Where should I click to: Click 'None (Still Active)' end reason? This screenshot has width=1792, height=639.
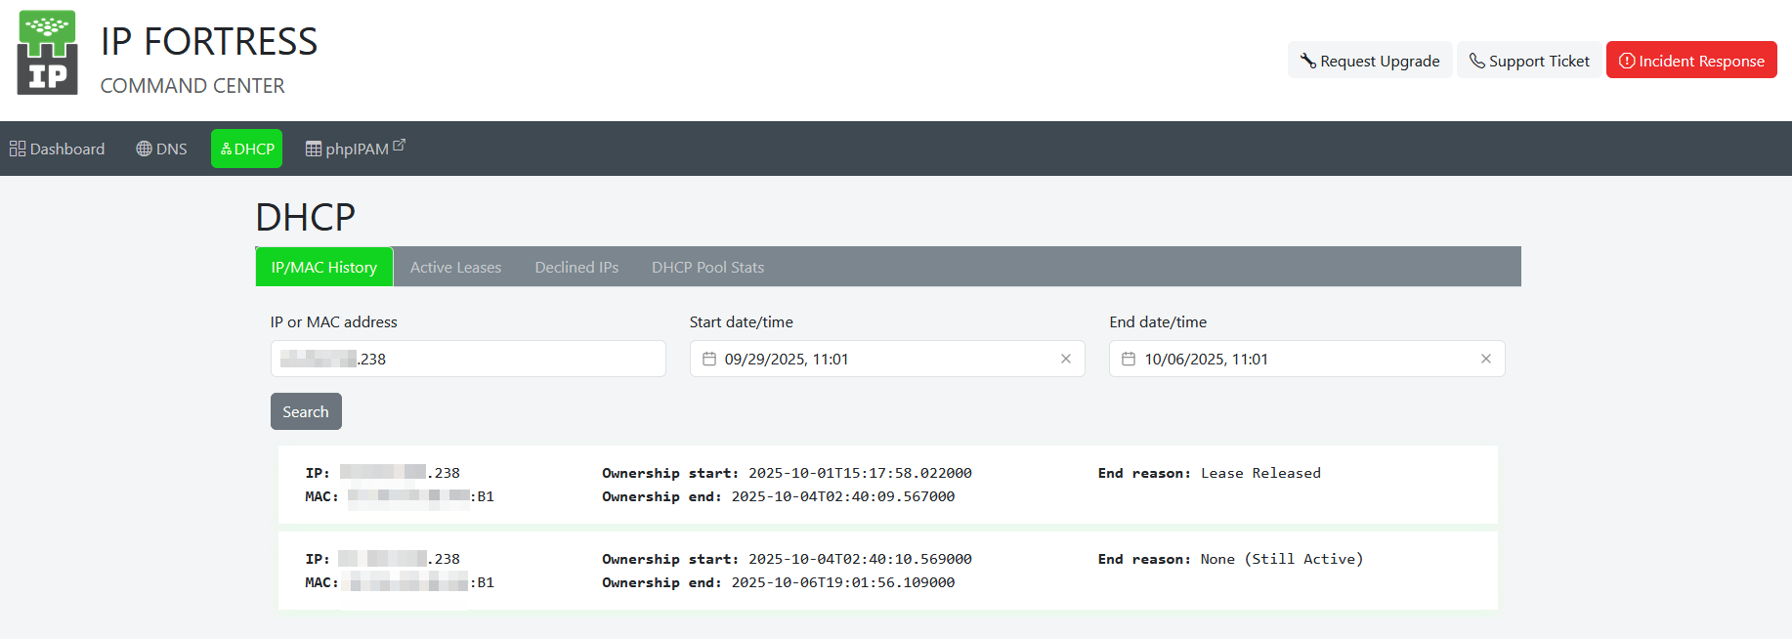click(1282, 559)
